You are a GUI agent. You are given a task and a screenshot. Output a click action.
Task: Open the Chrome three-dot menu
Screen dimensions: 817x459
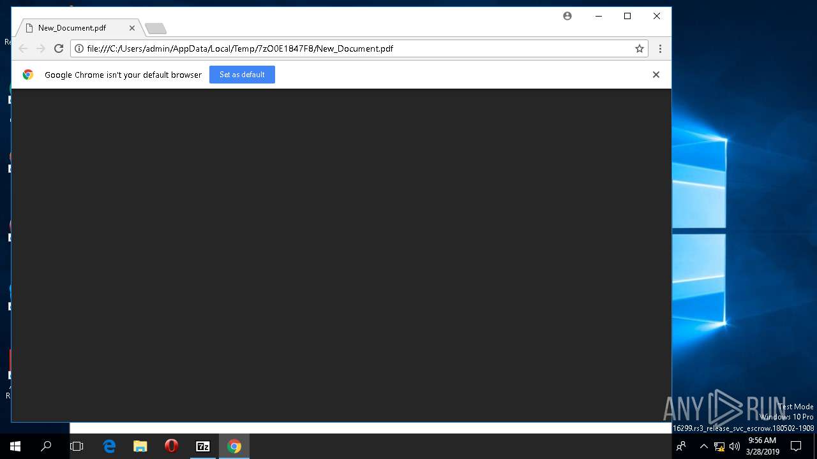660,48
